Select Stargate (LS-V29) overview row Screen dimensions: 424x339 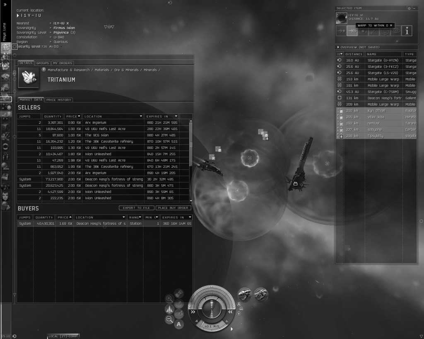click(x=376, y=73)
